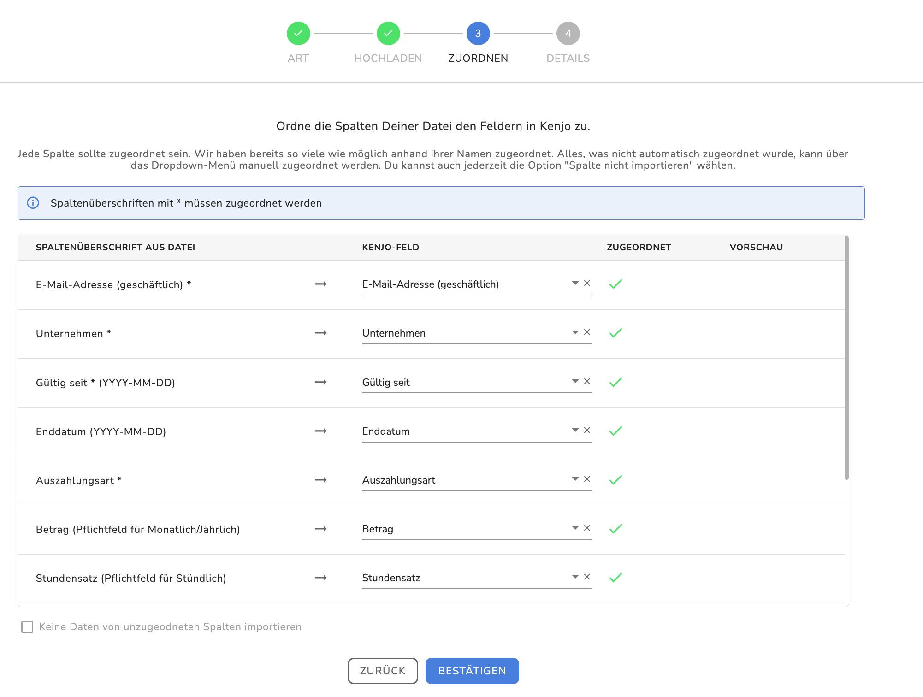Remove Auszahlungsart mapping with X icon
Screen dimensions: 923x697
coord(587,479)
